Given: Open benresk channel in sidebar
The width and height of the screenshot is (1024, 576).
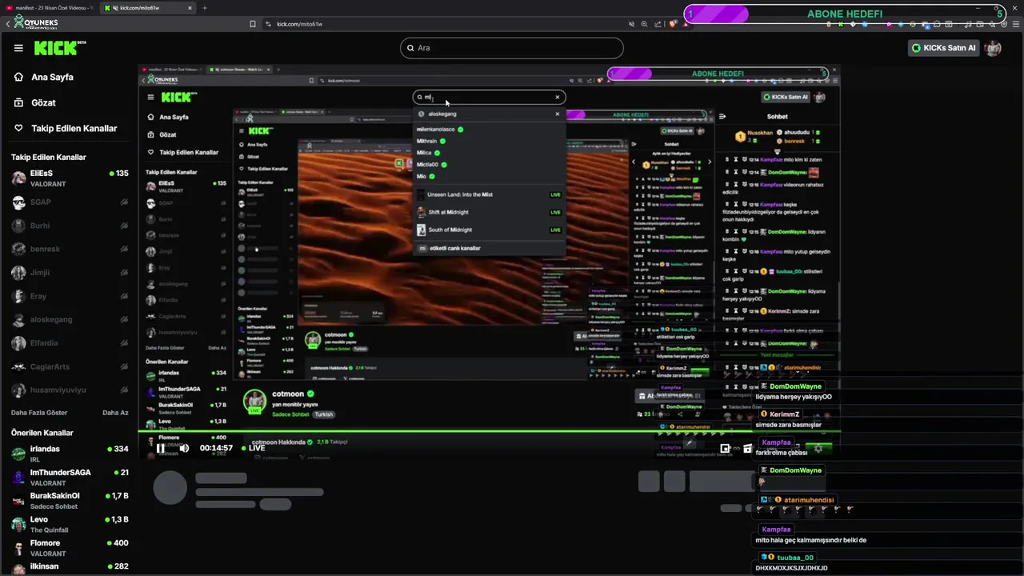Looking at the screenshot, I should tap(70, 249).
